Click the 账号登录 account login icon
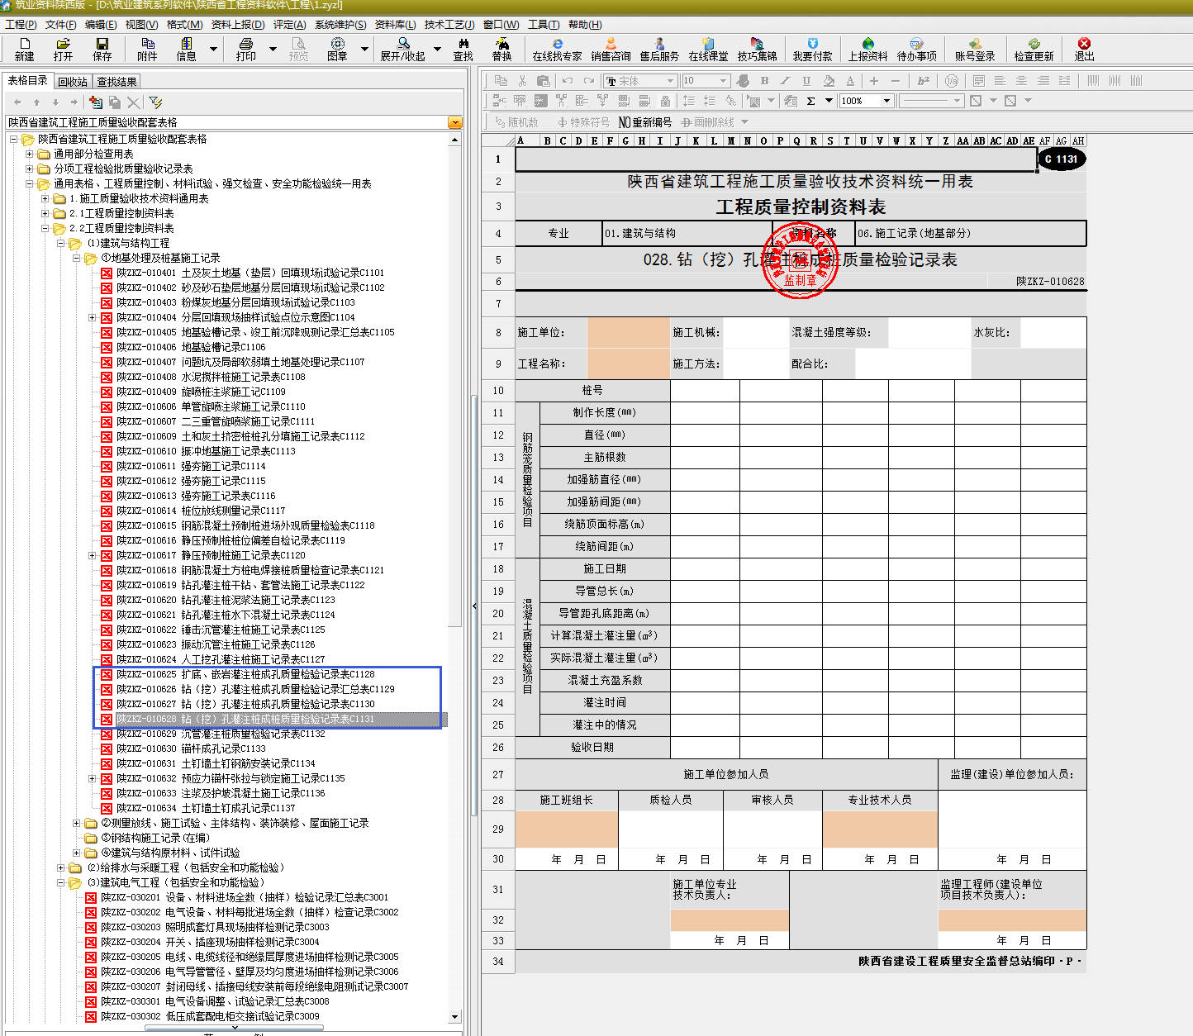Screen dimensions: 1193x1036 (x=975, y=49)
